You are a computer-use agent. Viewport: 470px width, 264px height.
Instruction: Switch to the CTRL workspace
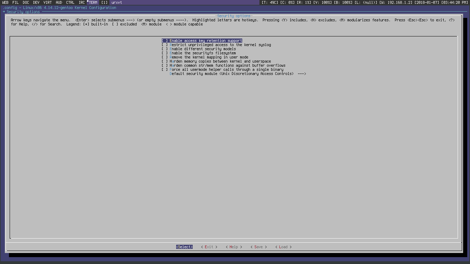tap(71, 2)
